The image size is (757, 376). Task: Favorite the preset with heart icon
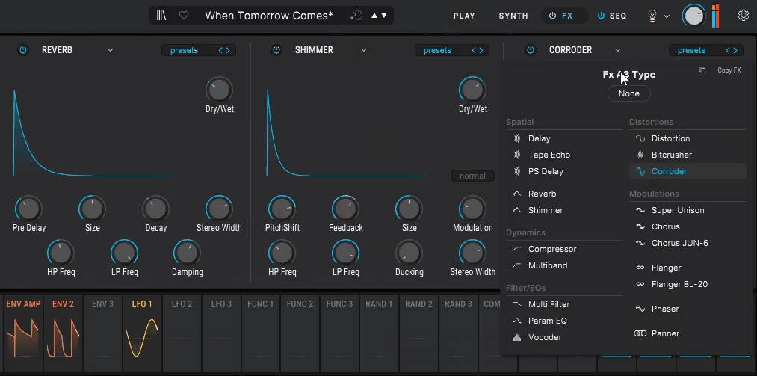coord(184,16)
